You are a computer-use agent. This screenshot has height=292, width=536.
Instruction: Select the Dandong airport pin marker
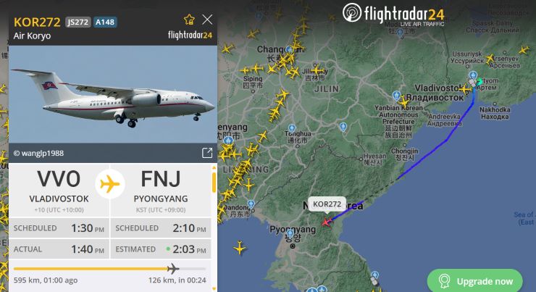click(251, 204)
